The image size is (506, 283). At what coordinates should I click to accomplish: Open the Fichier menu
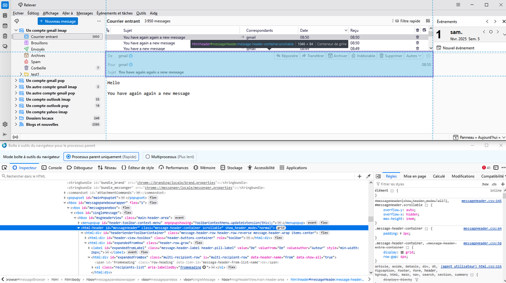point(18,13)
